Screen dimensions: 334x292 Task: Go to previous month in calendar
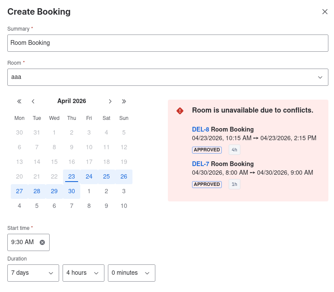(x=33, y=101)
